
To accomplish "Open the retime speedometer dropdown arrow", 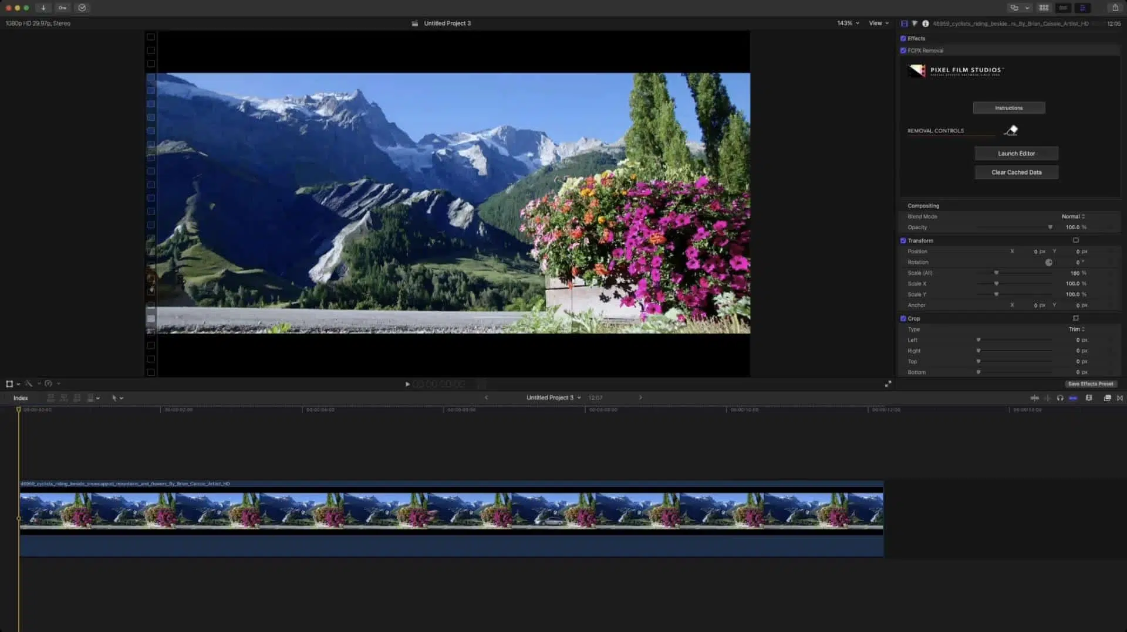I will coord(58,384).
